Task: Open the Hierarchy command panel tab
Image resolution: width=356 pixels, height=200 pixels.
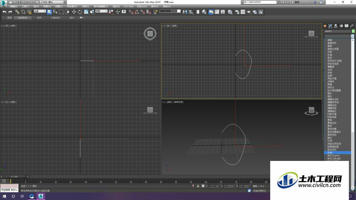Action: [x=336, y=26]
